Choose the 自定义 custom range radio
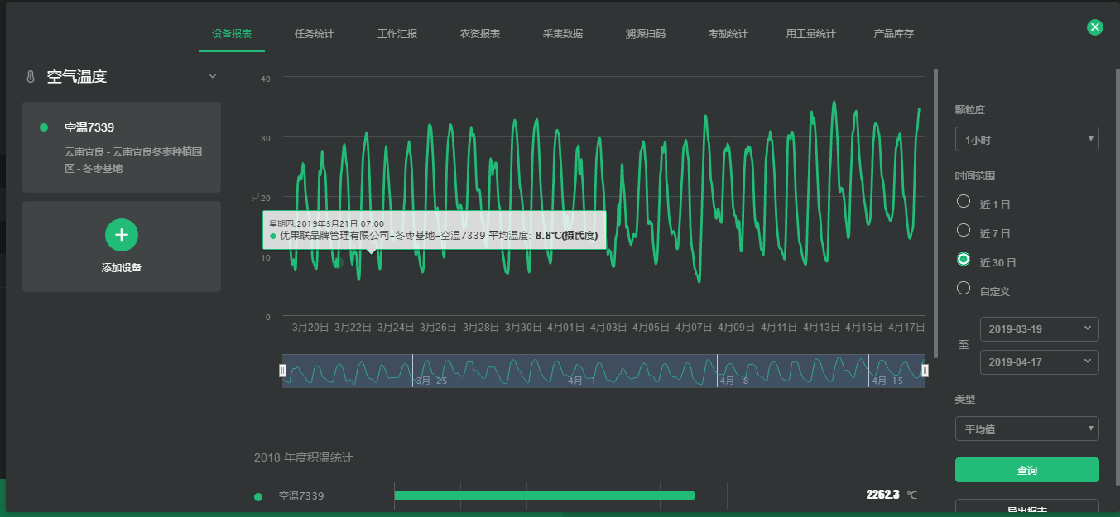The image size is (1120, 517). [x=964, y=288]
